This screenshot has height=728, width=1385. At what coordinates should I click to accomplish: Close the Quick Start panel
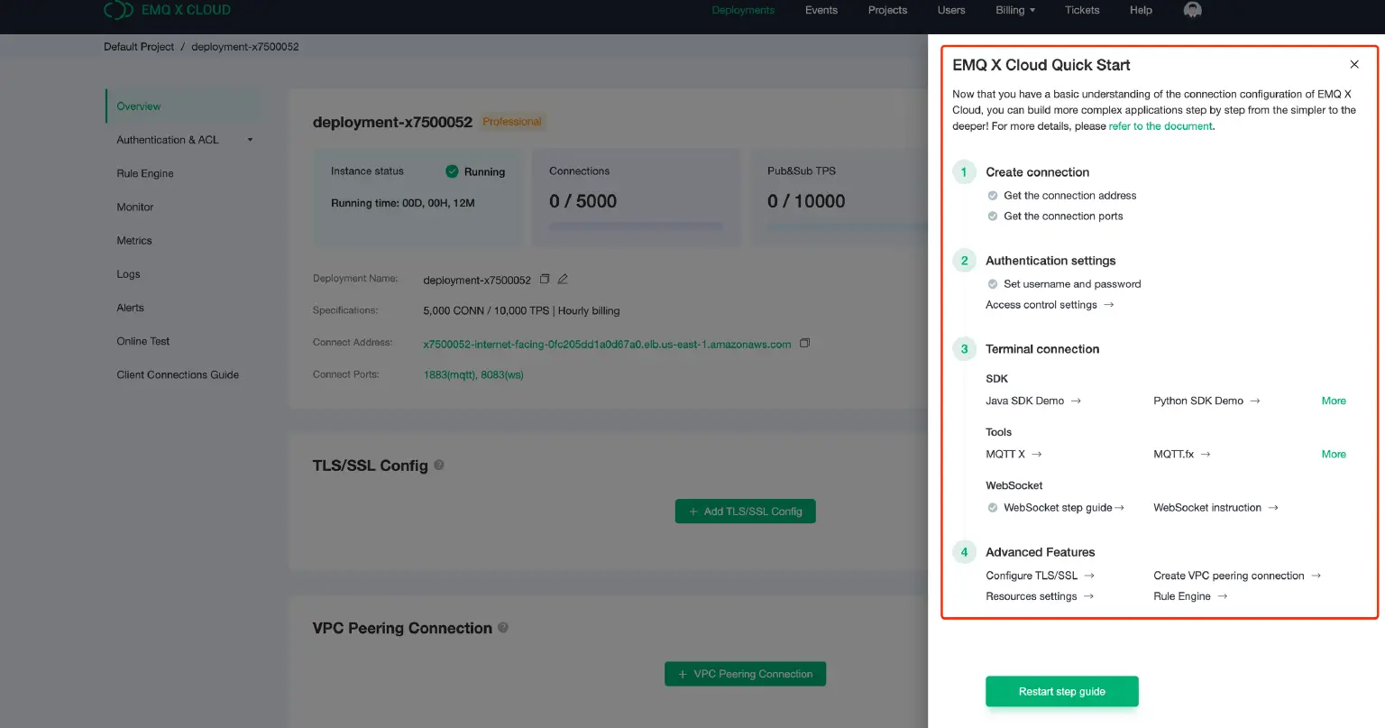point(1353,65)
